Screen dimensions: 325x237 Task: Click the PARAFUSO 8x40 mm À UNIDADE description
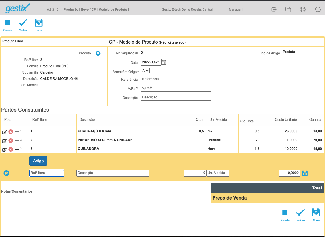coord(105,140)
